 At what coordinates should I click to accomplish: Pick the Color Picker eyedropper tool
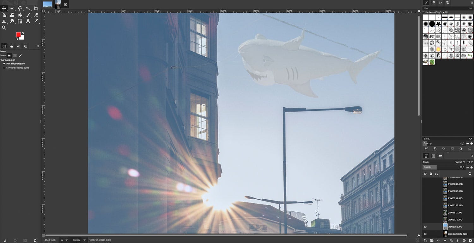(36, 21)
